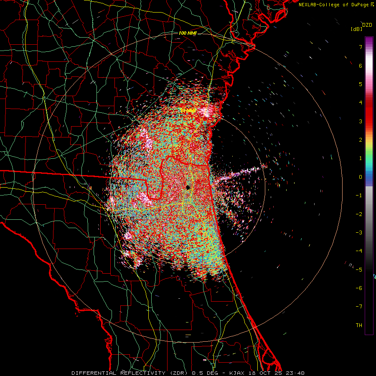This screenshot has height=376, width=376.
Task: Click the 2 value on the dB scale
Action: 361,140
